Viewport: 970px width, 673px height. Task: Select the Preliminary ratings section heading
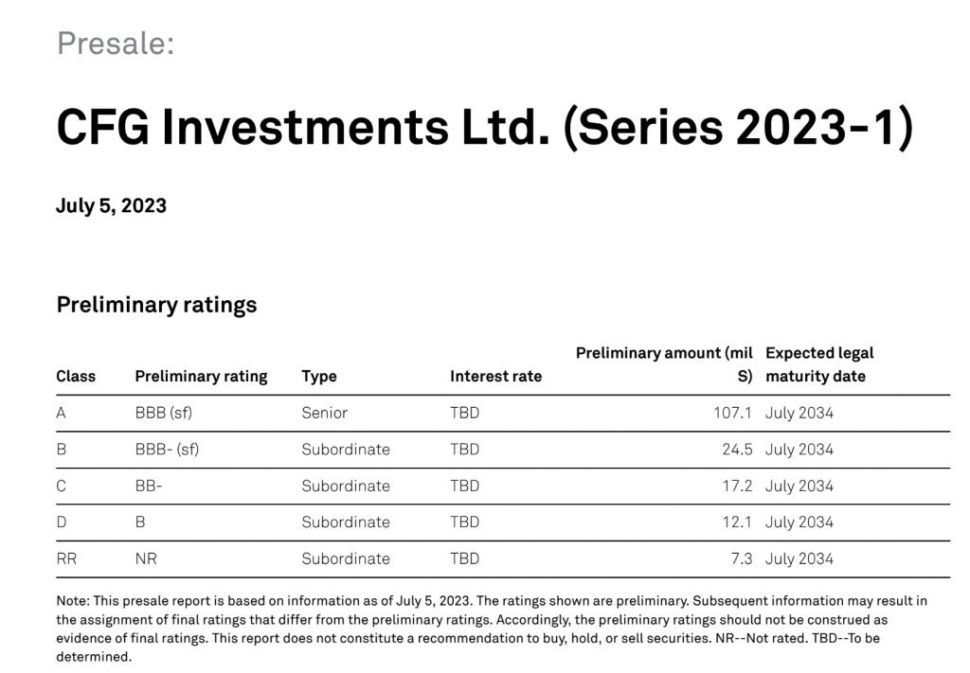(156, 305)
